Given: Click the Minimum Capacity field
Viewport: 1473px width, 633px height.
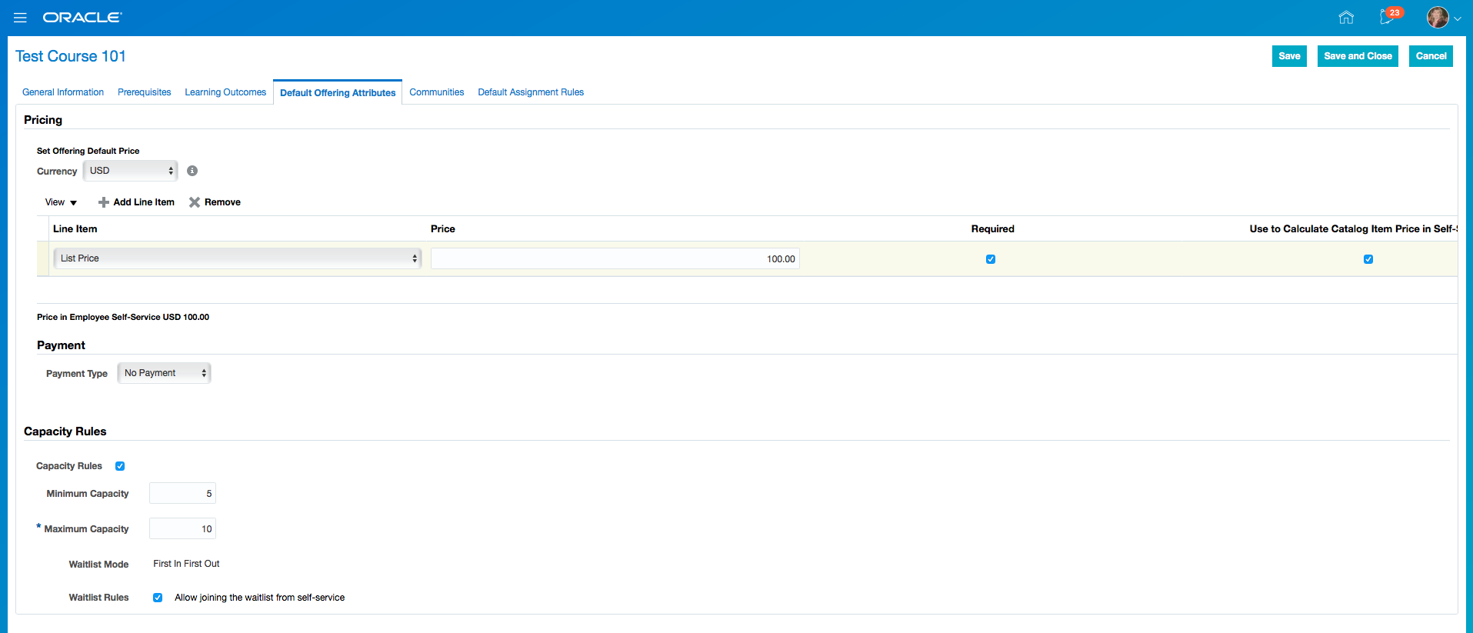Looking at the screenshot, I should (x=182, y=493).
